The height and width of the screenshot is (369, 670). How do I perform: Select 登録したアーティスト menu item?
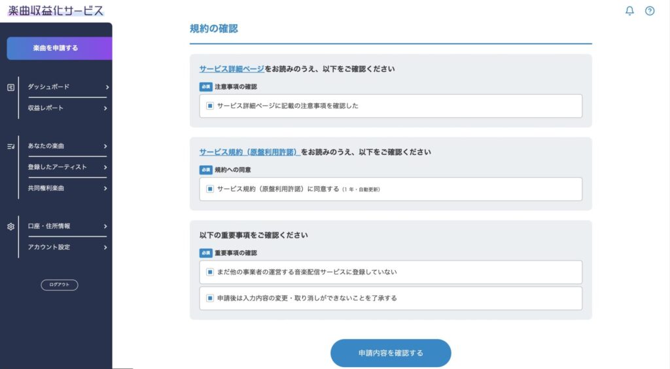(57, 167)
